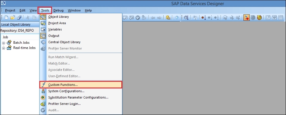This screenshot has width=286, height=115.
Task: Select the Batch Jobs tree item
Action: (x=21, y=42)
